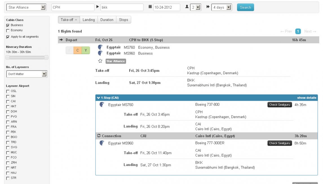Click the greyed-out F cabin class badge
The width and height of the screenshot is (323, 184).
coord(70,50)
